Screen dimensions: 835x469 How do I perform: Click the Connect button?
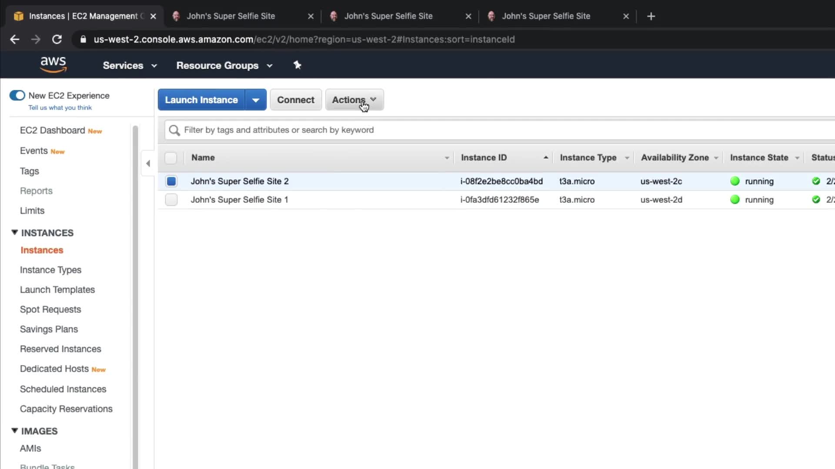pos(295,100)
